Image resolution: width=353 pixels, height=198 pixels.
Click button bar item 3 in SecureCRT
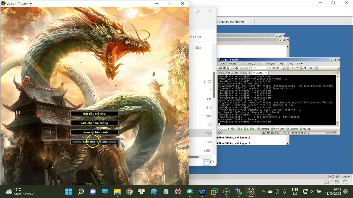pyautogui.click(x=246, y=129)
